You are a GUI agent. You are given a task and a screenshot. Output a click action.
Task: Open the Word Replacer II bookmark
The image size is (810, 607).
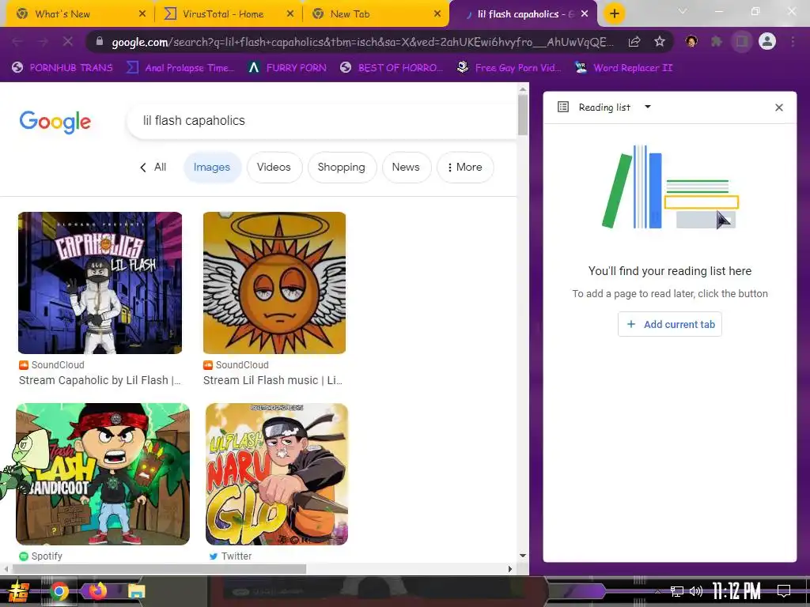pyautogui.click(x=624, y=68)
